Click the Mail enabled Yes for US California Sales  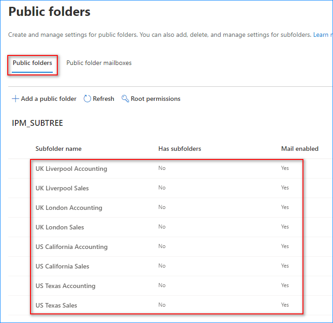coord(285,266)
